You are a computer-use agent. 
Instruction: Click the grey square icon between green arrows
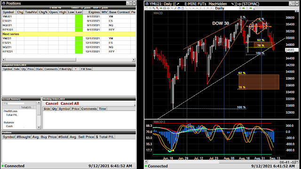(247, 8)
